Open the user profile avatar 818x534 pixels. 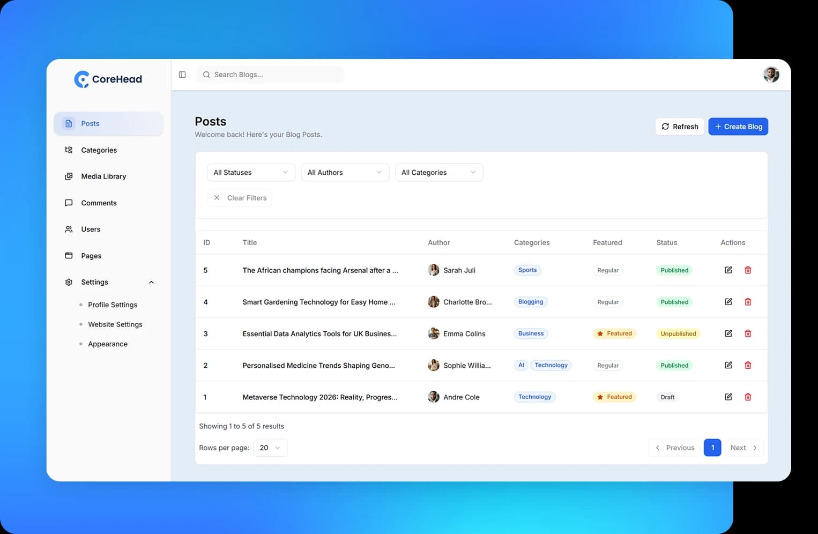pyautogui.click(x=771, y=75)
